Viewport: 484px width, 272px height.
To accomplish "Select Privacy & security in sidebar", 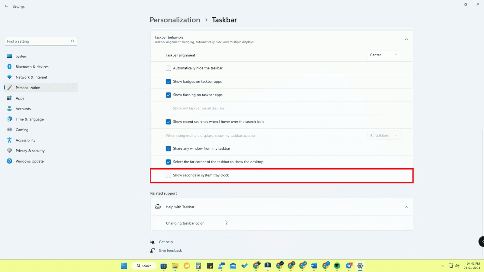I will pyautogui.click(x=30, y=151).
